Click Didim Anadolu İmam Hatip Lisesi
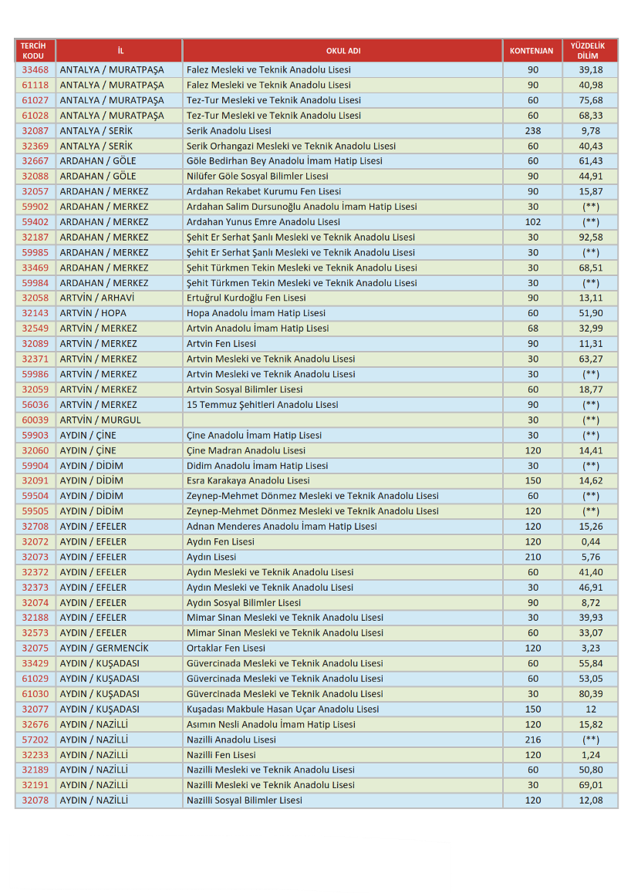Image resolution: width=631 pixels, height=893 pixels. coord(258,466)
